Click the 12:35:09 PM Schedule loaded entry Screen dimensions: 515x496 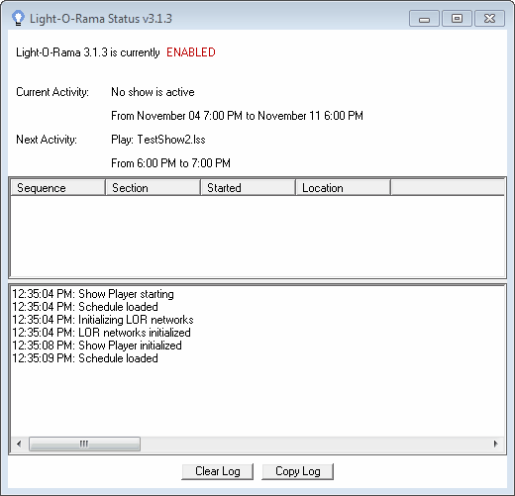85,358
